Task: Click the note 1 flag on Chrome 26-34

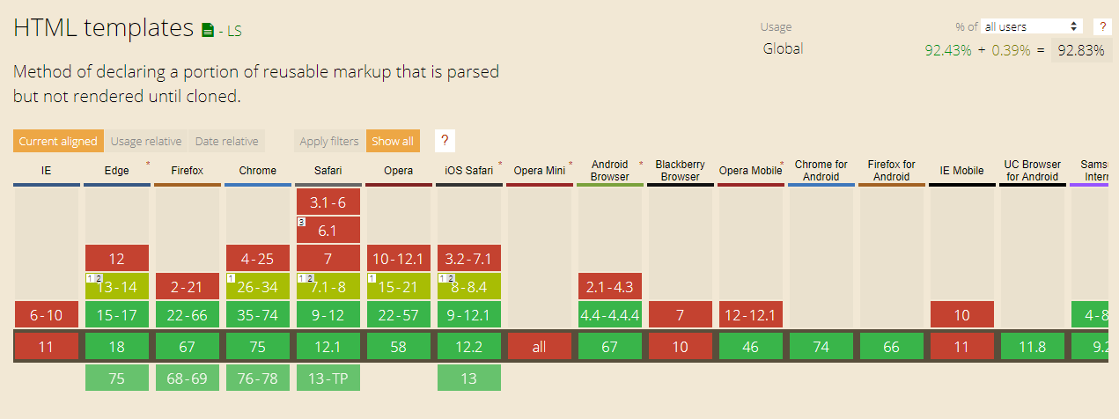Action: pos(231,278)
